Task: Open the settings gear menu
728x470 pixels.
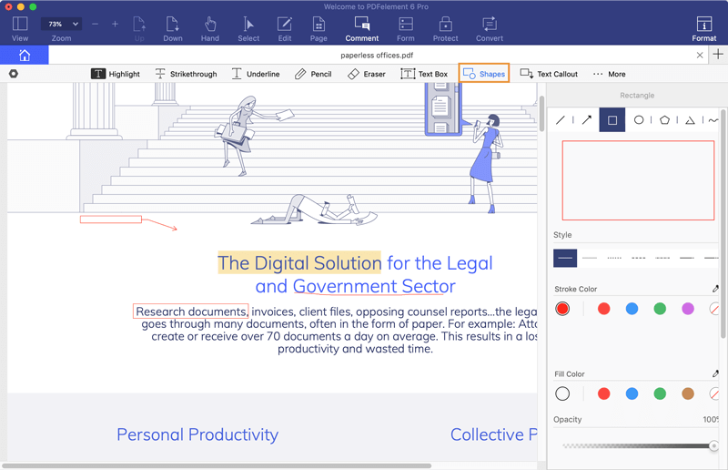Action: click(14, 74)
